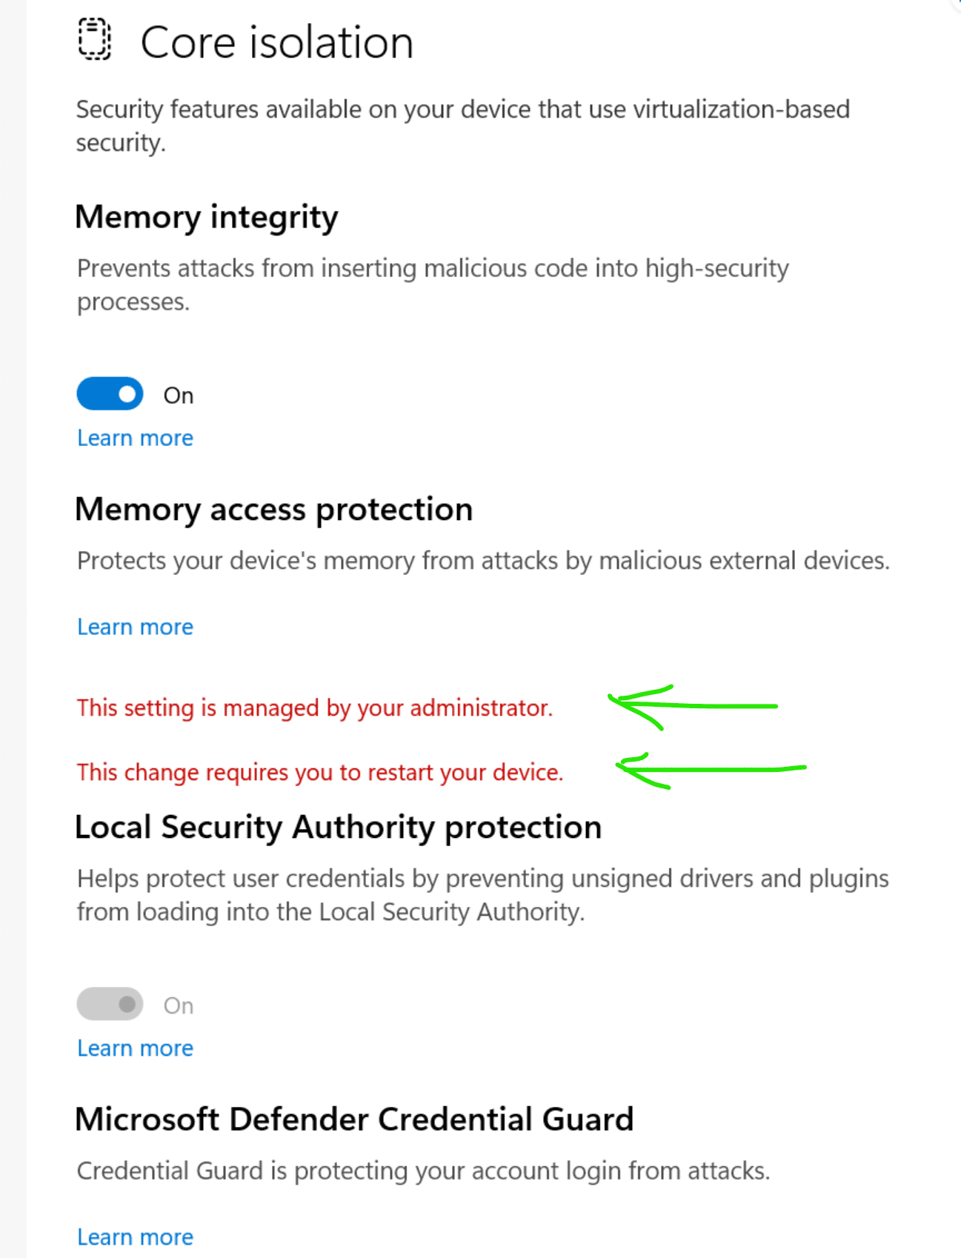Image resolution: width=961 pixels, height=1258 pixels.
Task: Select the Memory access protection heading
Action: click(274, 510)
